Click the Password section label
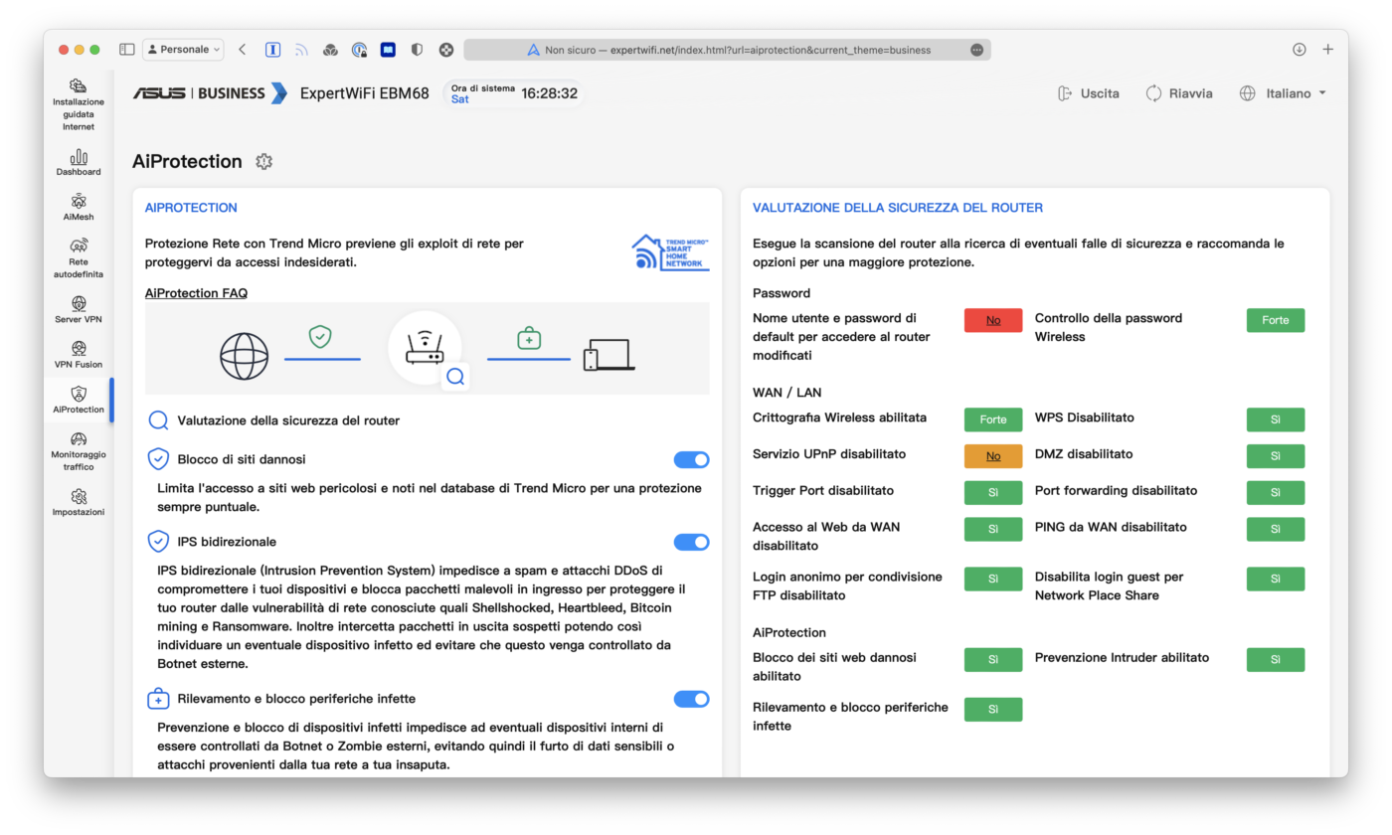The image size is (1392, 835). tap(782, 293)
